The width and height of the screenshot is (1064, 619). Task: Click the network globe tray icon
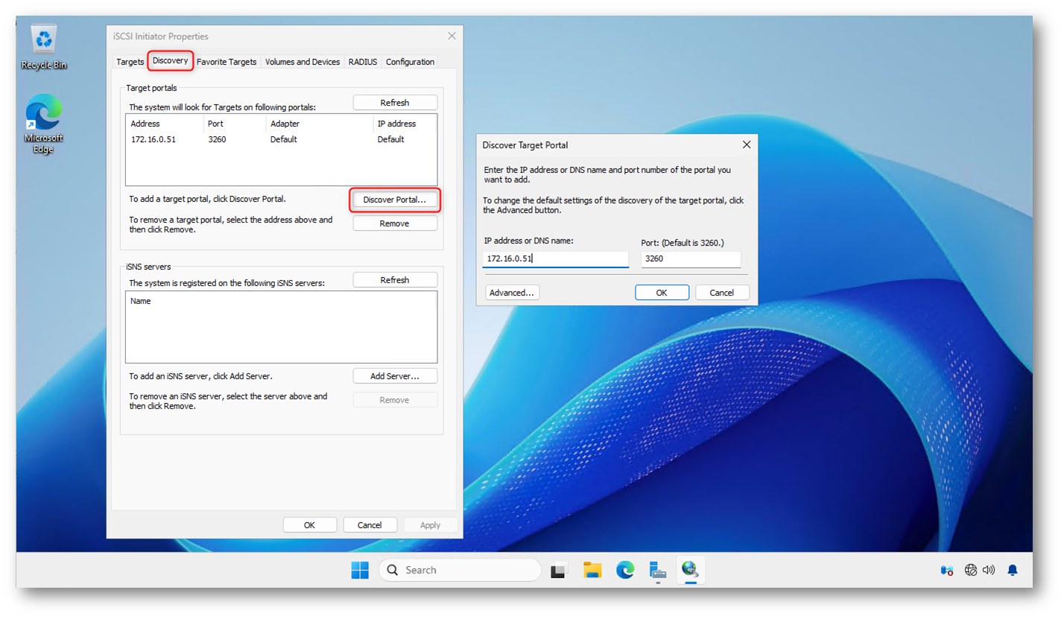click(x=970, y=570)
